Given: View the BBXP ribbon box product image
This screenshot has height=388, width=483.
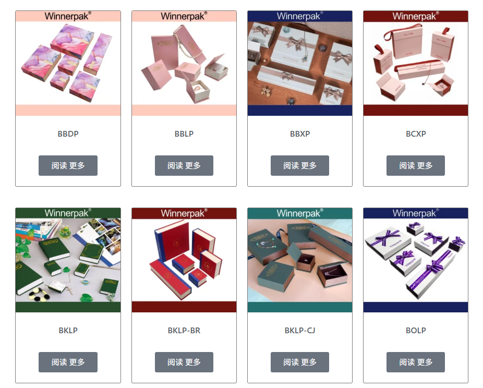Looking at the screenshot, I should pos(300,64).
